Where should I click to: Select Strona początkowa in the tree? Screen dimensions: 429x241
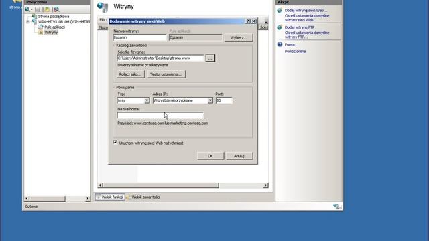click(x=54, y=16)
